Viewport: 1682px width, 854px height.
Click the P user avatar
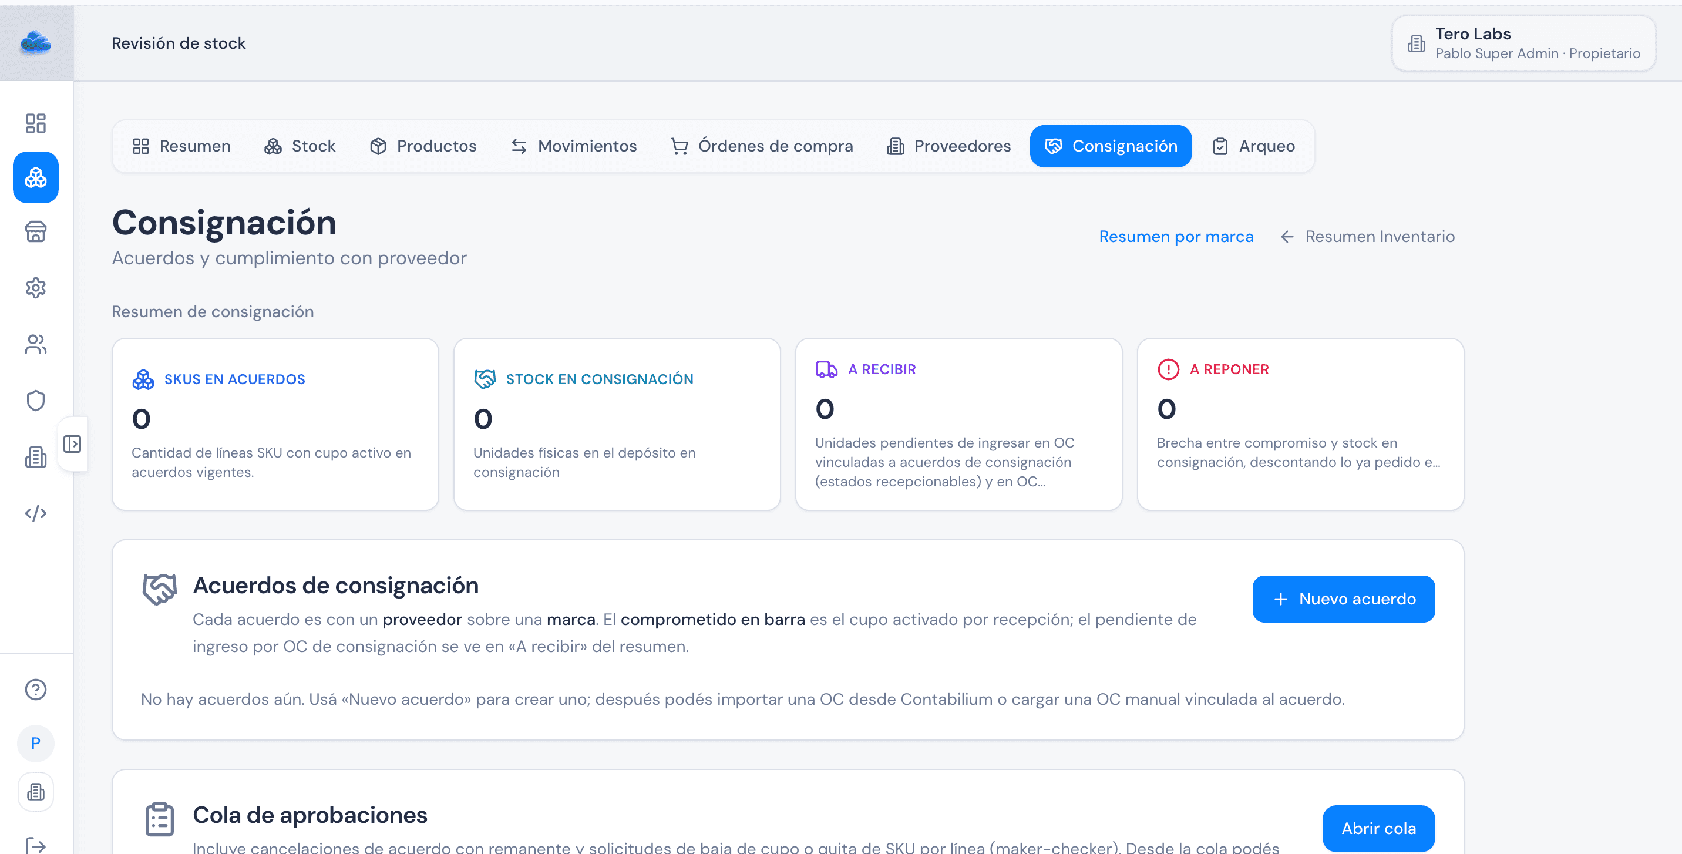[x=36, y=743]
